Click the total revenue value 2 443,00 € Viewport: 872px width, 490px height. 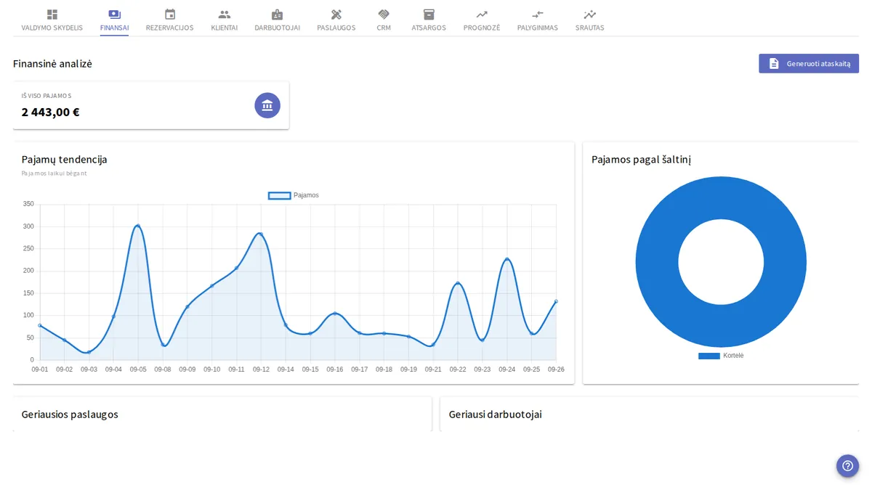(x=50, y=112)
